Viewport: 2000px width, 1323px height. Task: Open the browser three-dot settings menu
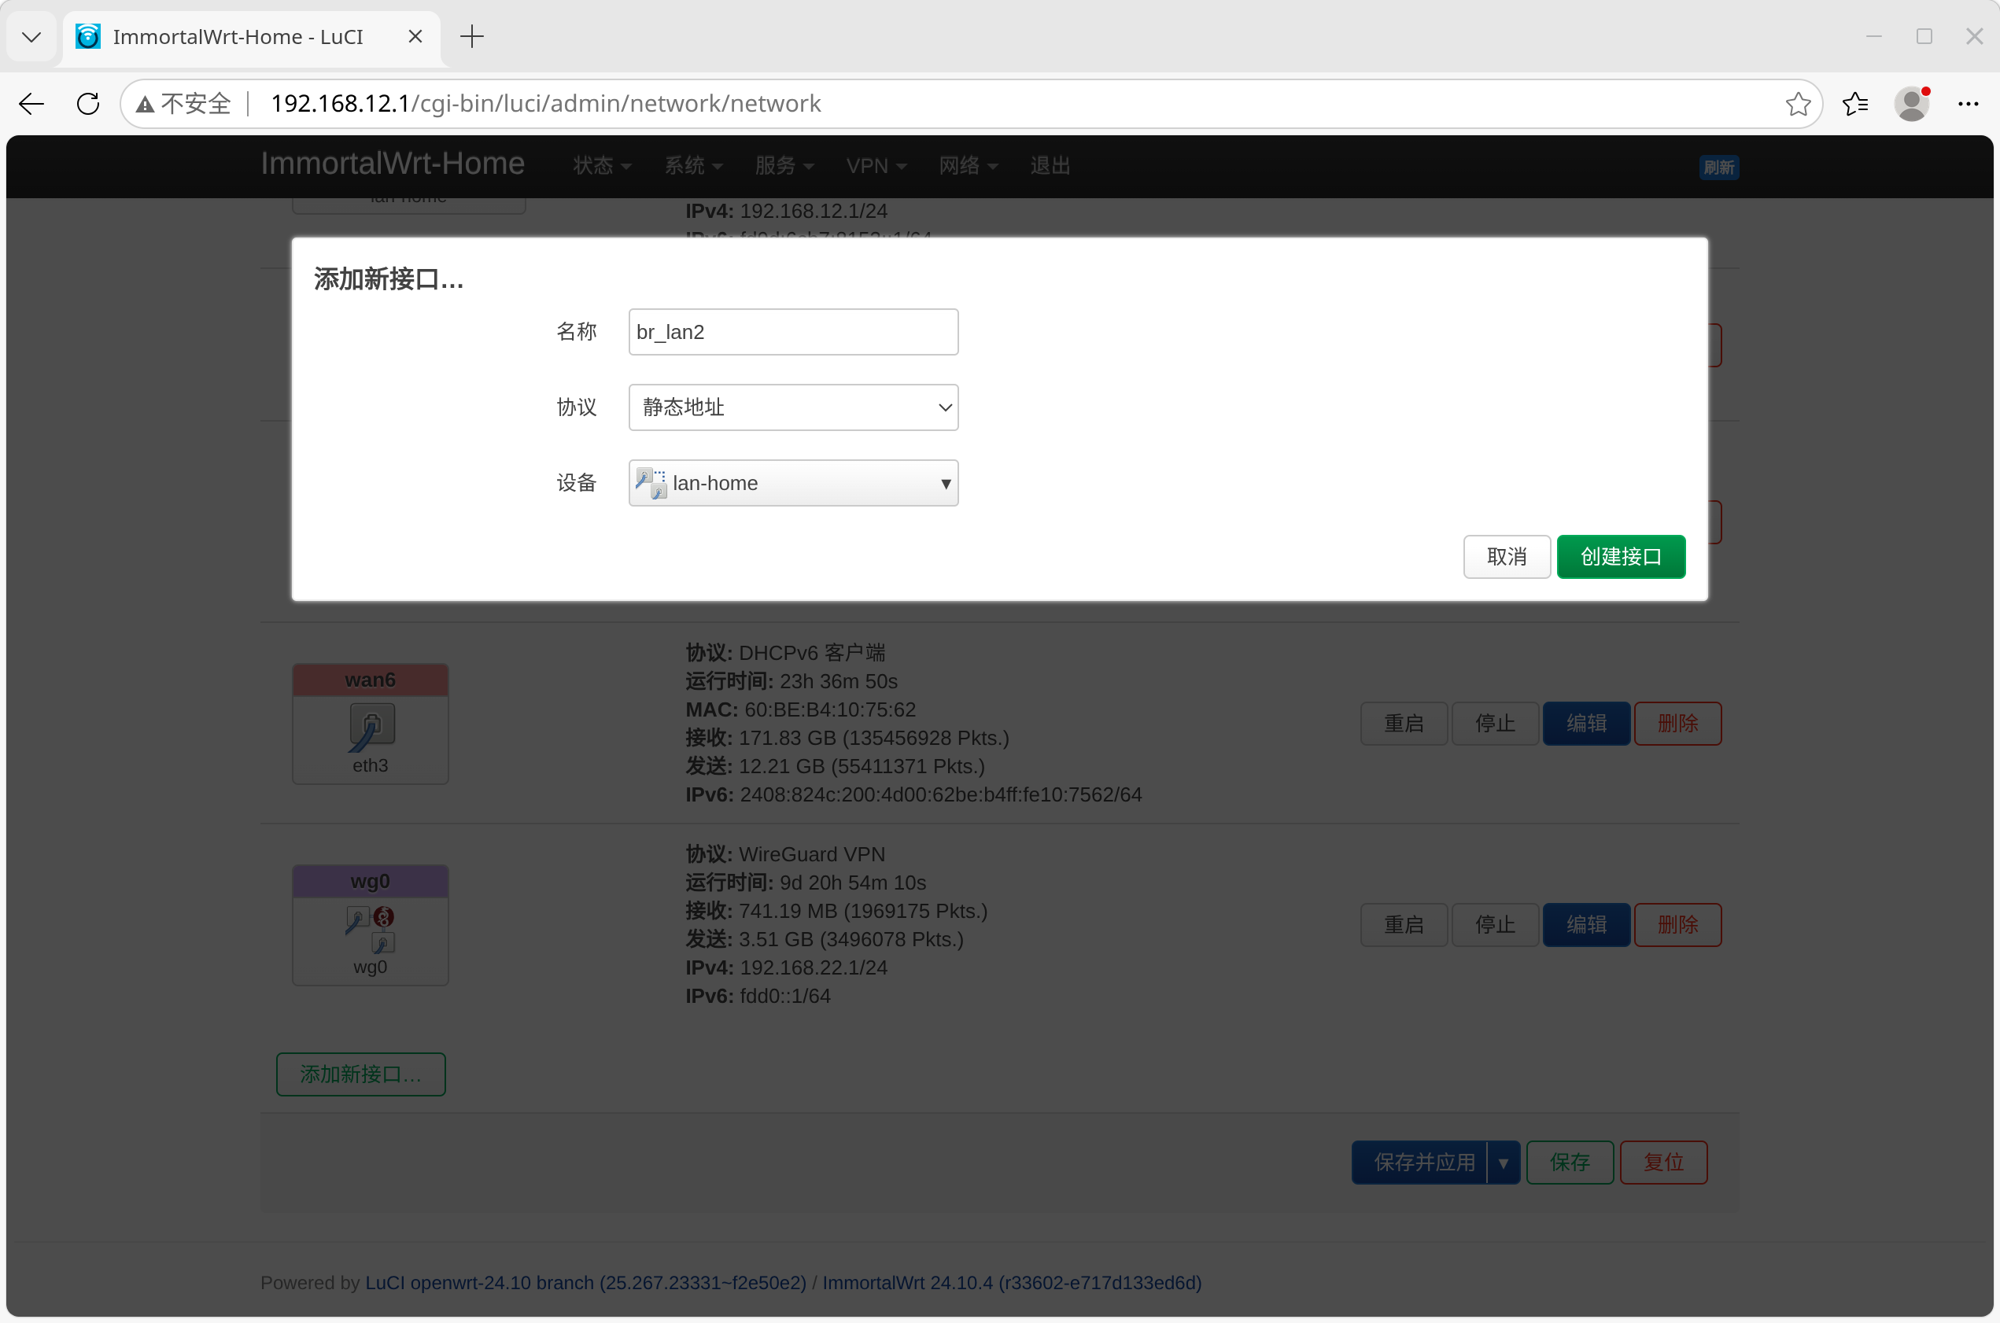[x=1968, y=104]
